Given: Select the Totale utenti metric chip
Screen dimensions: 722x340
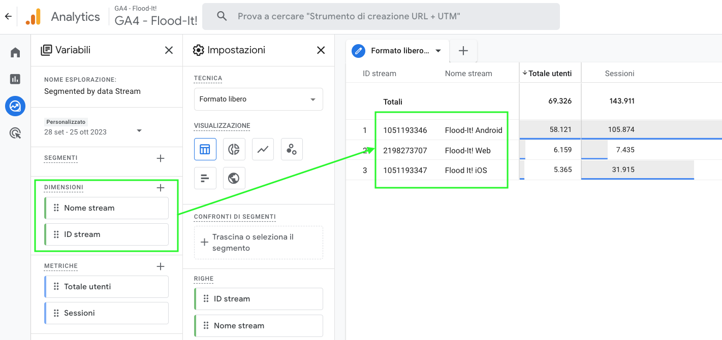Looking at the screenshot, I should [x=107, y=287].
